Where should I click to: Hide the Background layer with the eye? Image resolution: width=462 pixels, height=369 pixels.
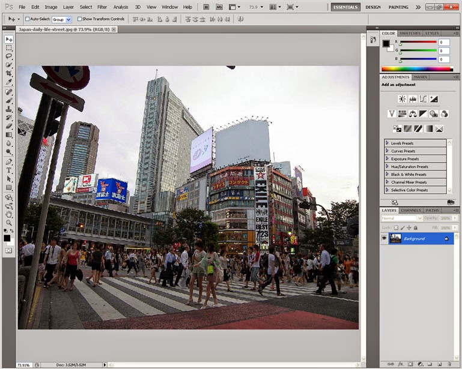(x=384, y=238)
